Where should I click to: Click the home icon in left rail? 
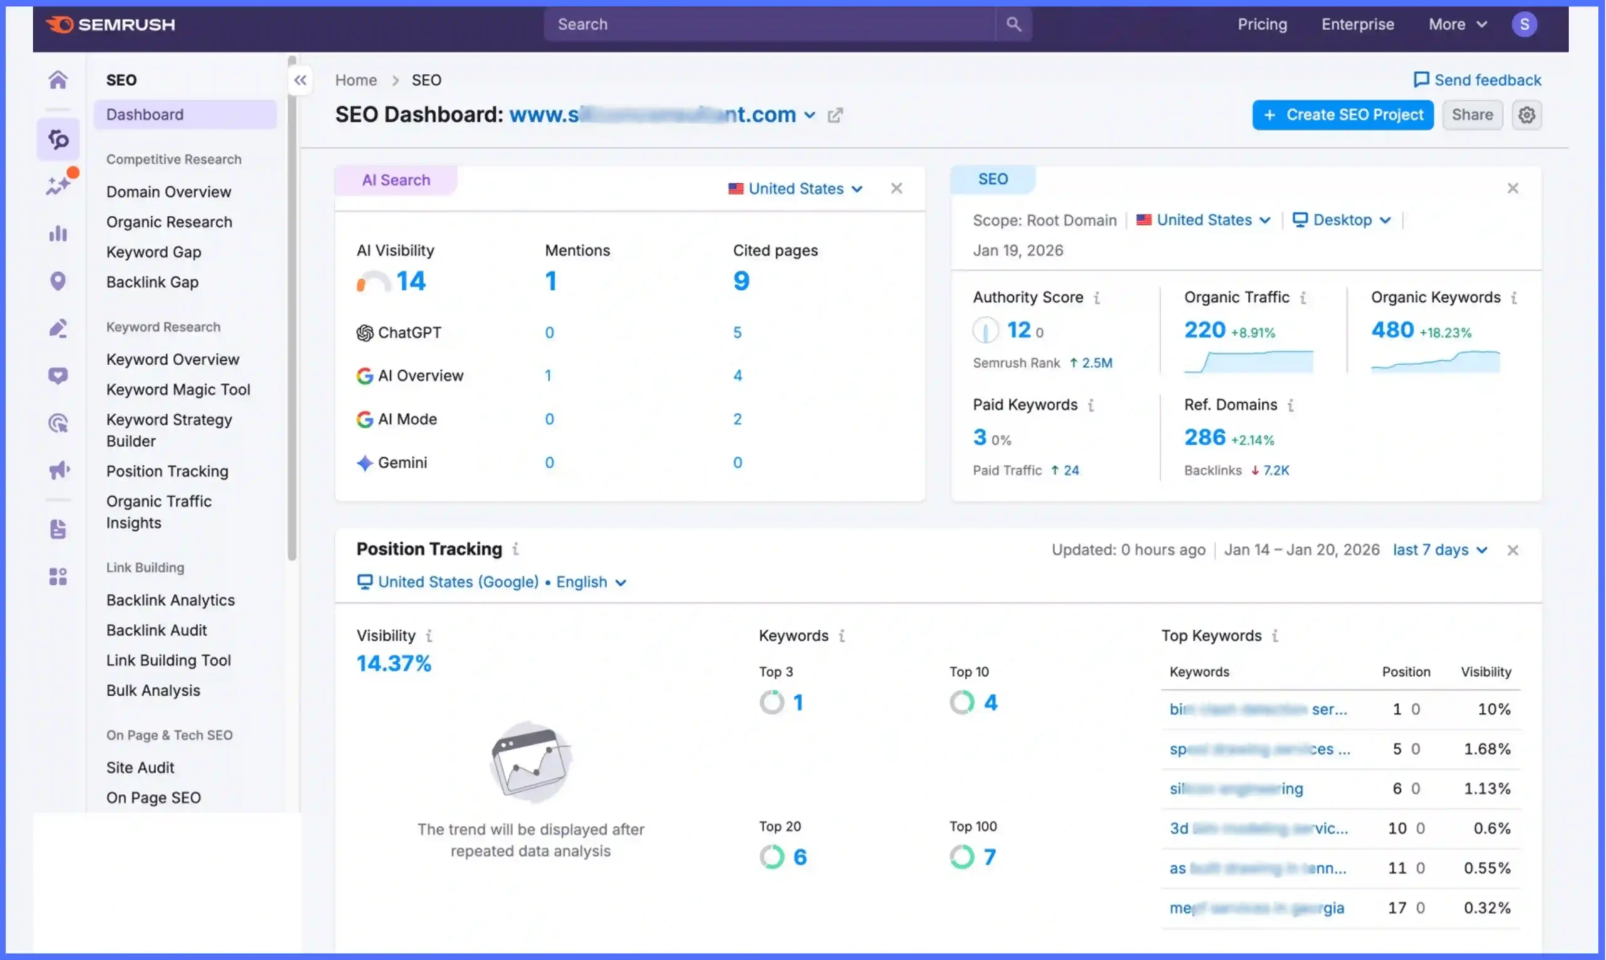click(58, 80)
